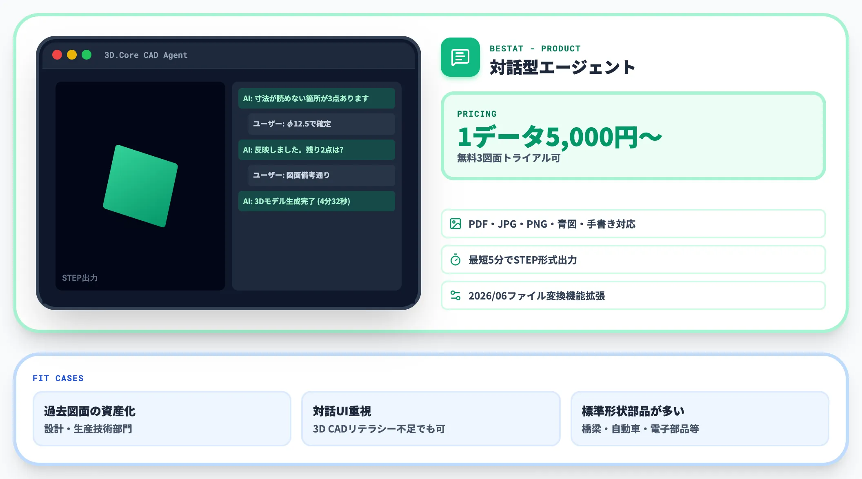The width and height of the screenshot is (862, 479).
Task: Click the green window dot
Action: point(87,55)
